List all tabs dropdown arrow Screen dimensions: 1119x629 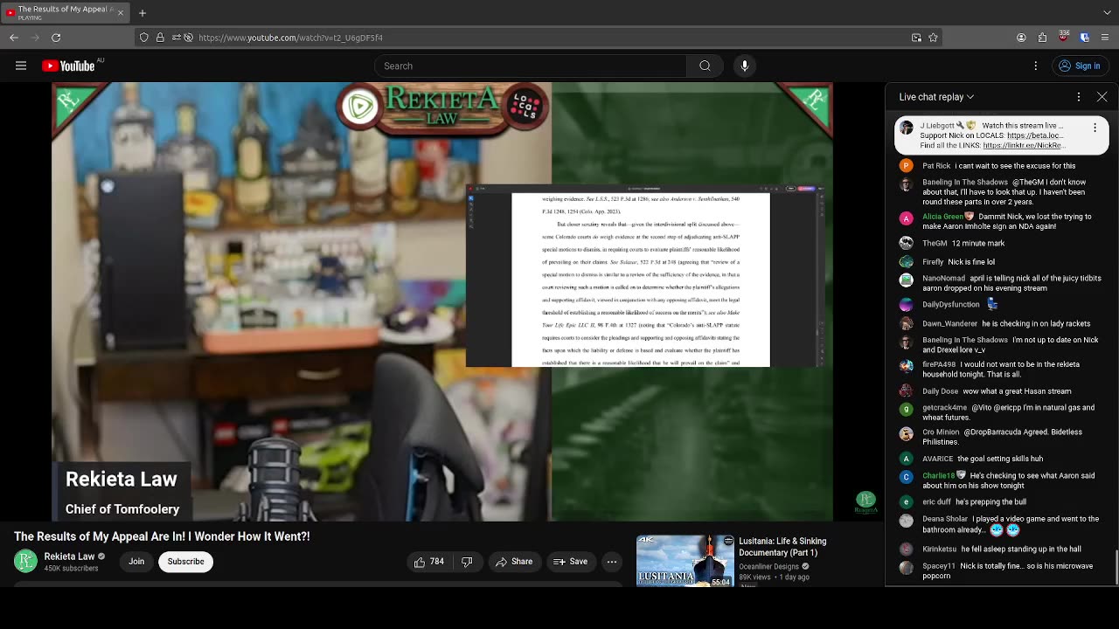[x=1105, y=13]
